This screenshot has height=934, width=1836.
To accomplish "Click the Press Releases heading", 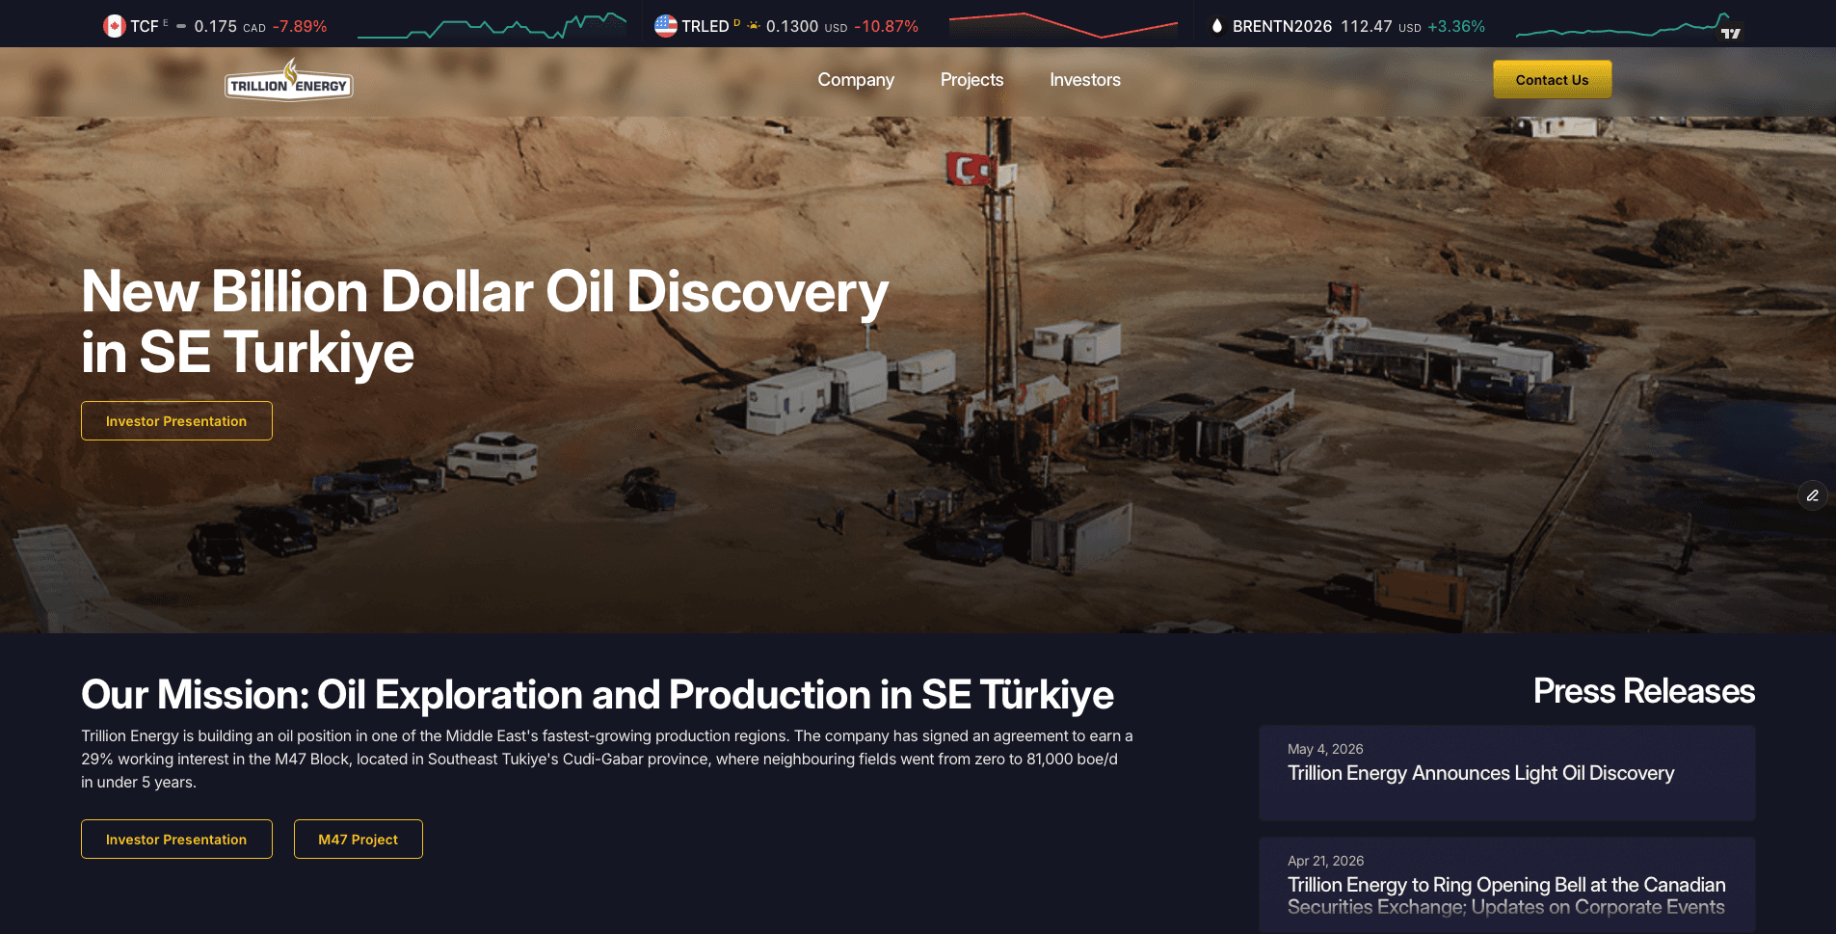I will coord(1644,691).
